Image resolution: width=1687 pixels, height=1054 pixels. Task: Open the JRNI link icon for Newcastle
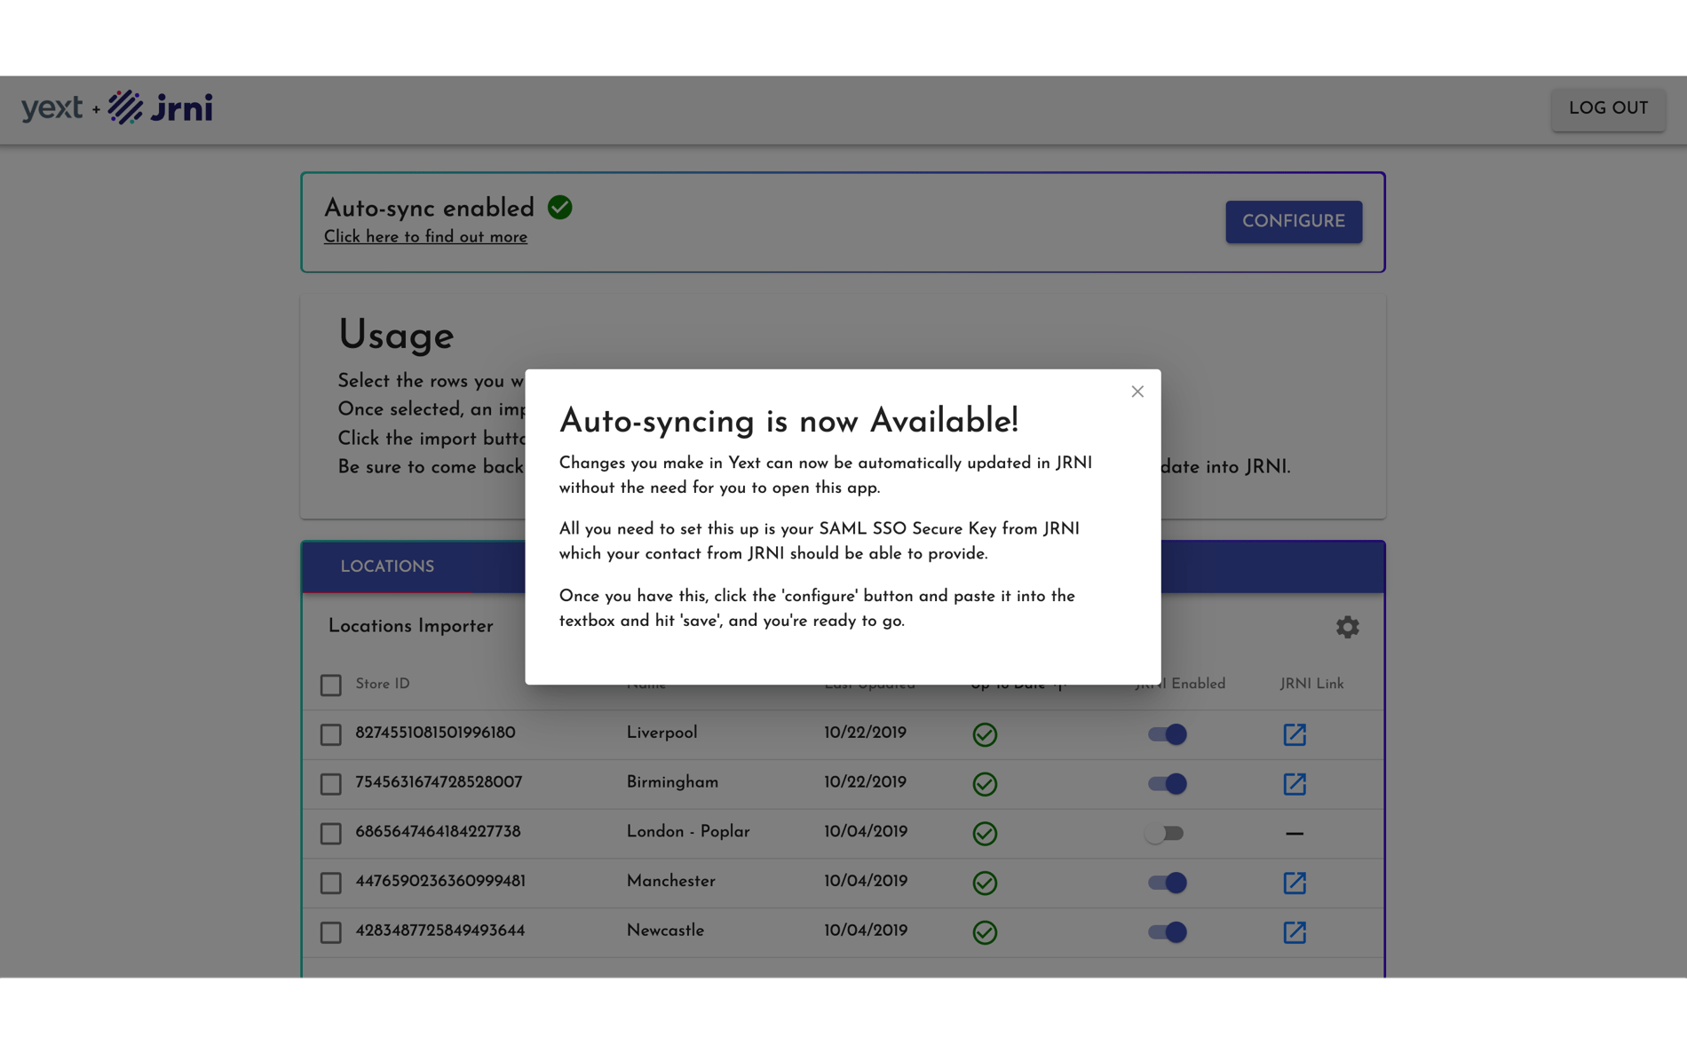(x=1295, y=932)
